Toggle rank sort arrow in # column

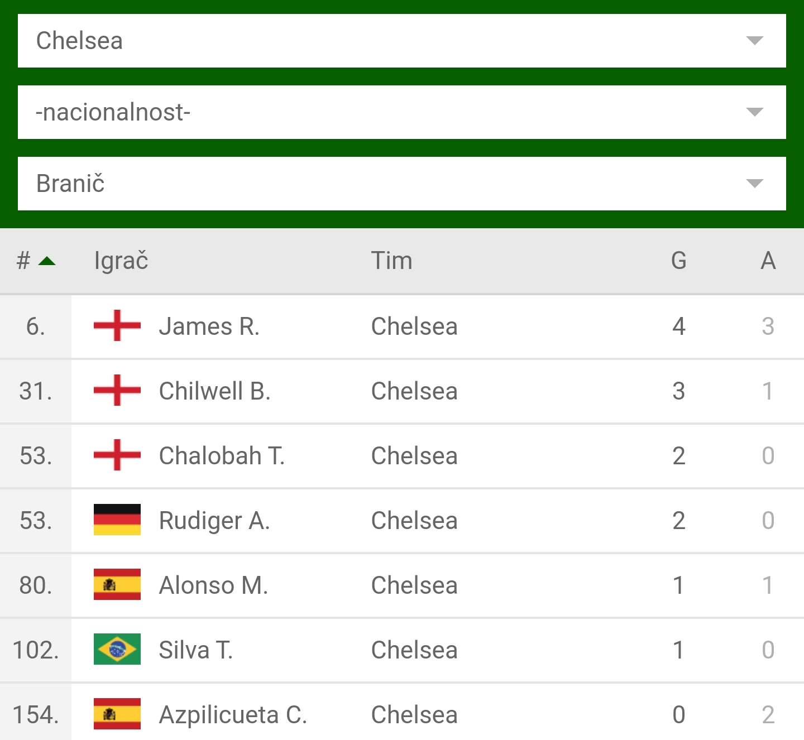point(47,261)
